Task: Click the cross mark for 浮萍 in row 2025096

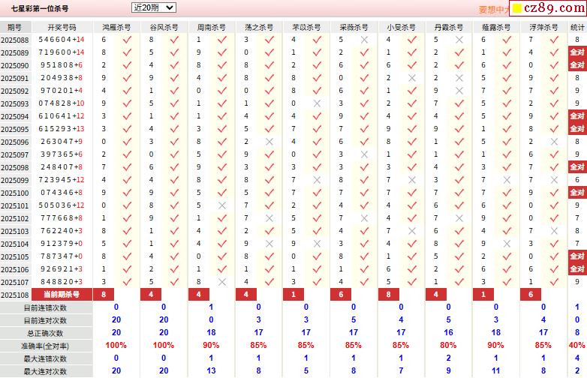Action: click(x=554, y=142)
